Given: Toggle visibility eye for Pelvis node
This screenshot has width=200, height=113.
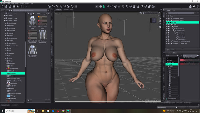Looking at the screenshot, I should (x=167, y=27).
